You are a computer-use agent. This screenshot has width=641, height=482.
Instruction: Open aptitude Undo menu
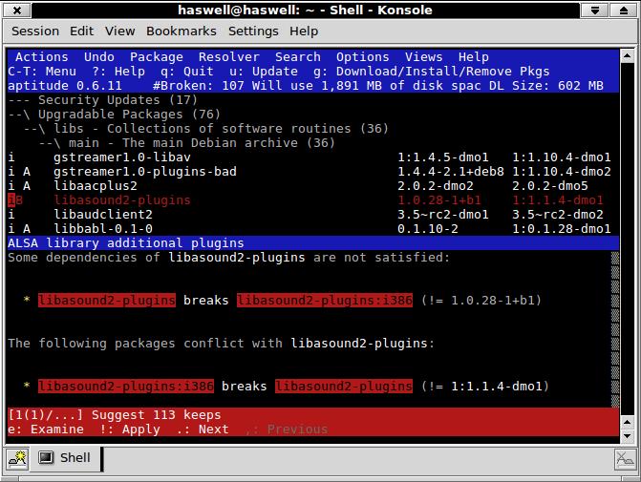click(99, 56)
